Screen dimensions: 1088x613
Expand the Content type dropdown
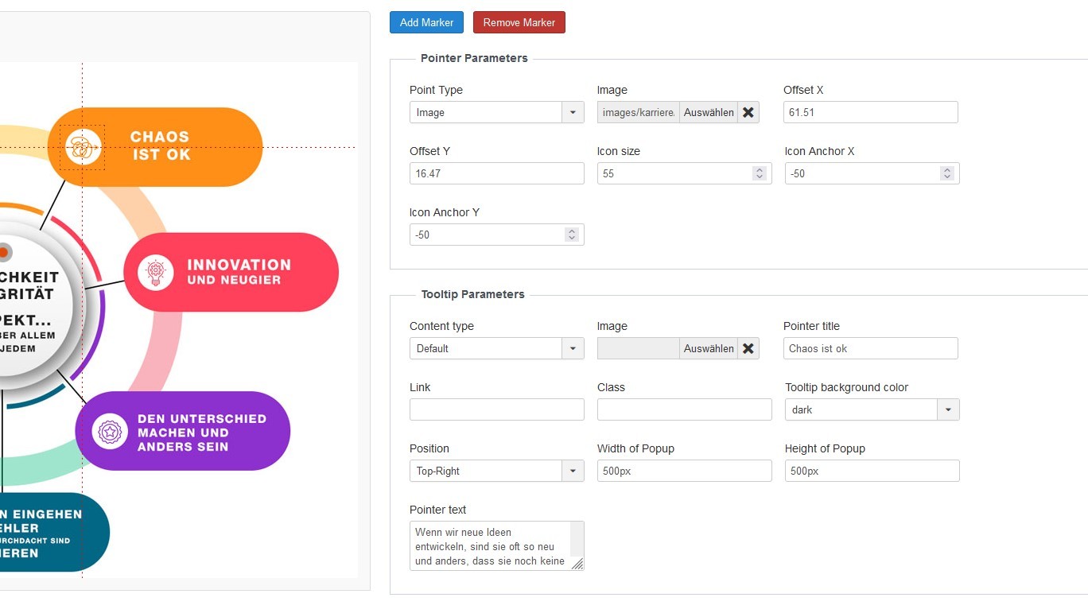point(573,349)
